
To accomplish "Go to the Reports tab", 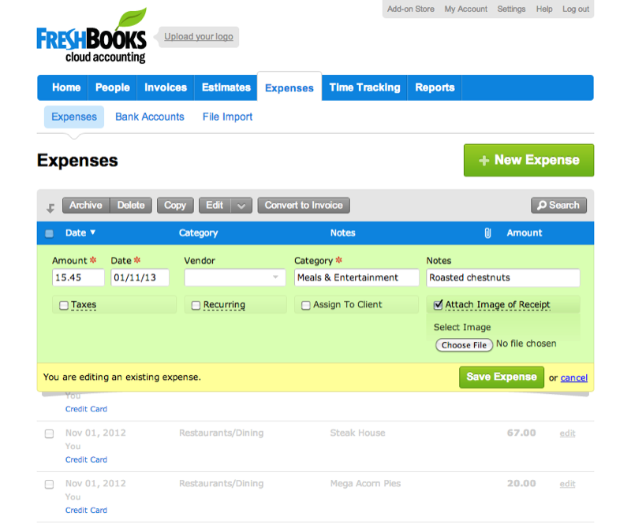I will click(x=435, y=87).
